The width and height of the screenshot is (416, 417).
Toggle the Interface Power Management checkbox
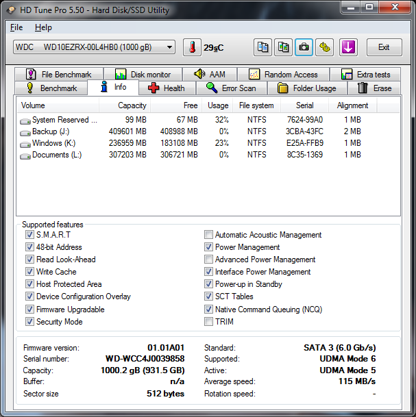(208, 272)
